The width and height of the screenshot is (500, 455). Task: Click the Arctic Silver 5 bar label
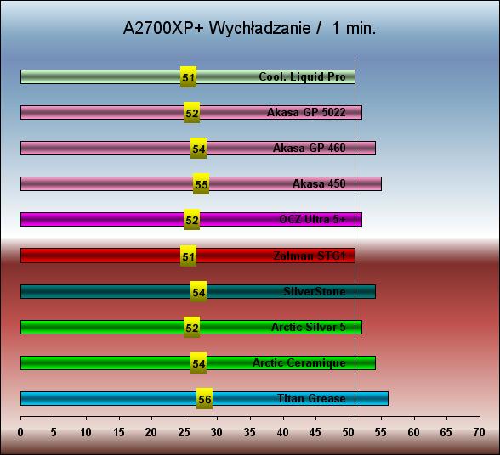pyautogui.click(x=309, y=327)
